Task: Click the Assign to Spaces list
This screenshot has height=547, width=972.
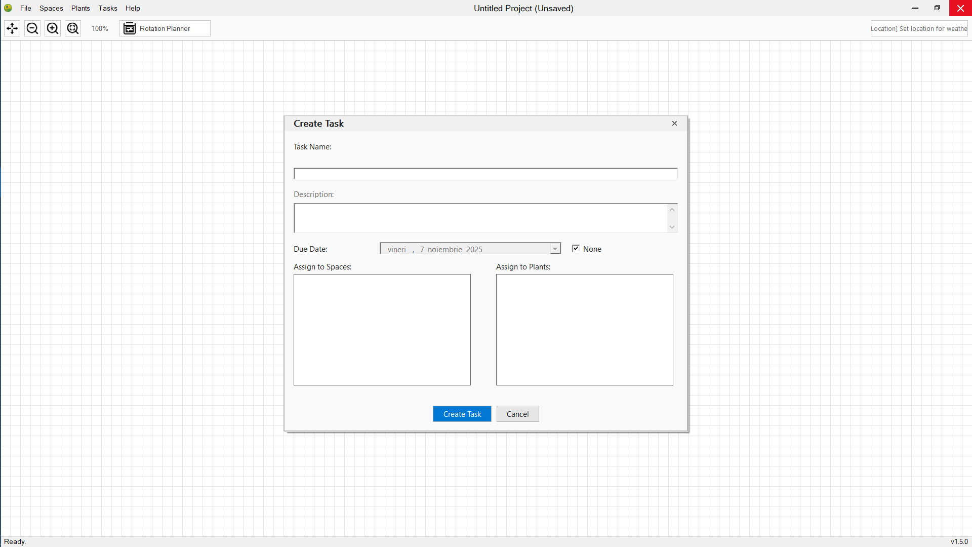Action: point(382,329)
